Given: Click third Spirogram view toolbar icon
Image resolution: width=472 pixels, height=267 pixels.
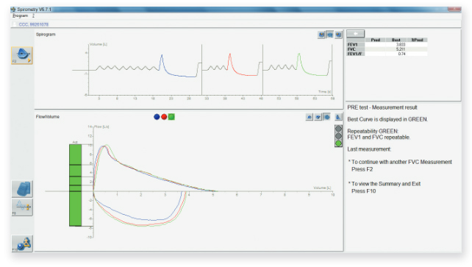Looking at the screenshot, I should (339, 35).
